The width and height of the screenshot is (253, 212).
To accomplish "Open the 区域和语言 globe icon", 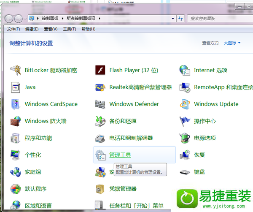I will [x=16, y=206].
